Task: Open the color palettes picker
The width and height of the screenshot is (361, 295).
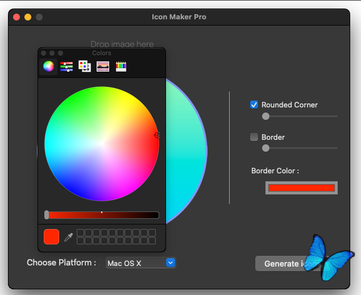Action: (x=85, y=67)
